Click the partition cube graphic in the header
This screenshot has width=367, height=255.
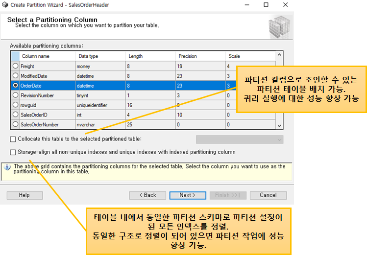(x=279, y=27)
